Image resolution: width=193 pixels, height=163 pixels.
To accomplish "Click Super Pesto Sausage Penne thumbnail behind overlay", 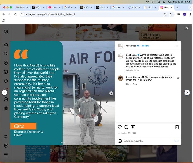I will (152, 32).
